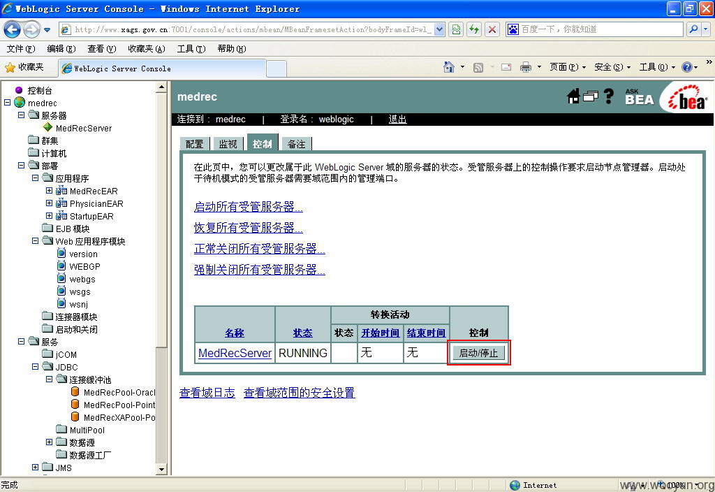Image resolution: width=715 pixels, height=492 pixels.
Task: Click the magnifier search button
Action: (x=693, y=29)
